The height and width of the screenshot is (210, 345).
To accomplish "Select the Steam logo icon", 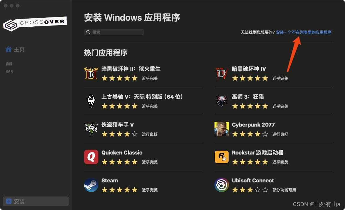I will 91,185.
